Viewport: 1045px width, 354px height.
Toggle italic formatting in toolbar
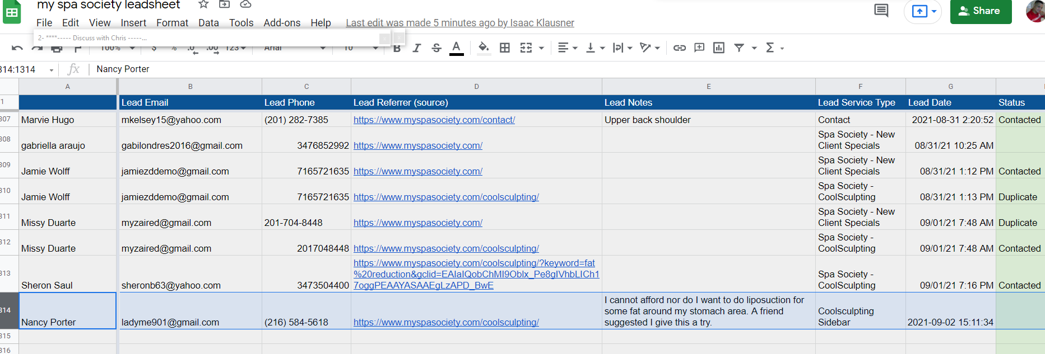(416, 48)
